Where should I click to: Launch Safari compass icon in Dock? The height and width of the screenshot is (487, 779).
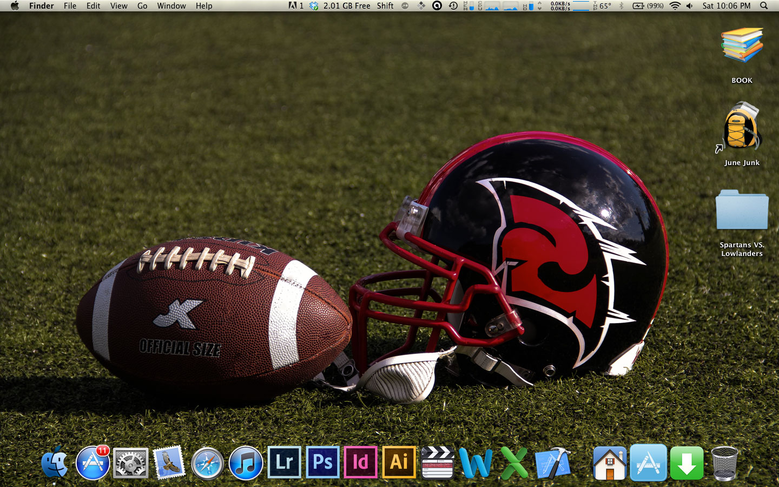[207, 463]
